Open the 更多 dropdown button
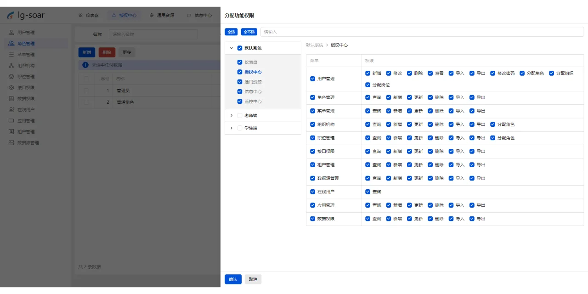This screenshot has height=294, width=588. tap(127, 52)
